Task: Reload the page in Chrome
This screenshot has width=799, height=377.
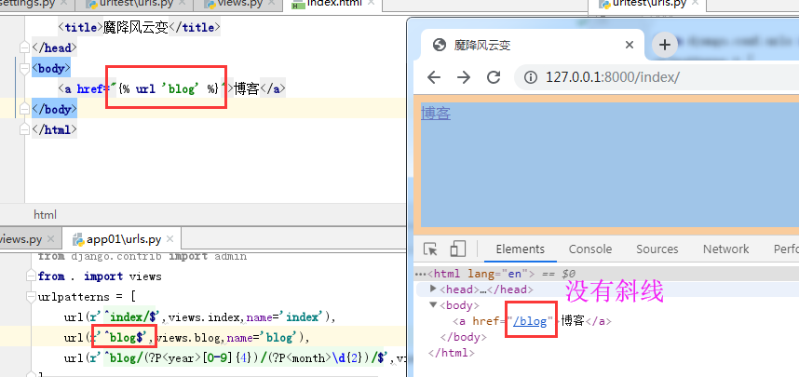Action: point(494,77)
